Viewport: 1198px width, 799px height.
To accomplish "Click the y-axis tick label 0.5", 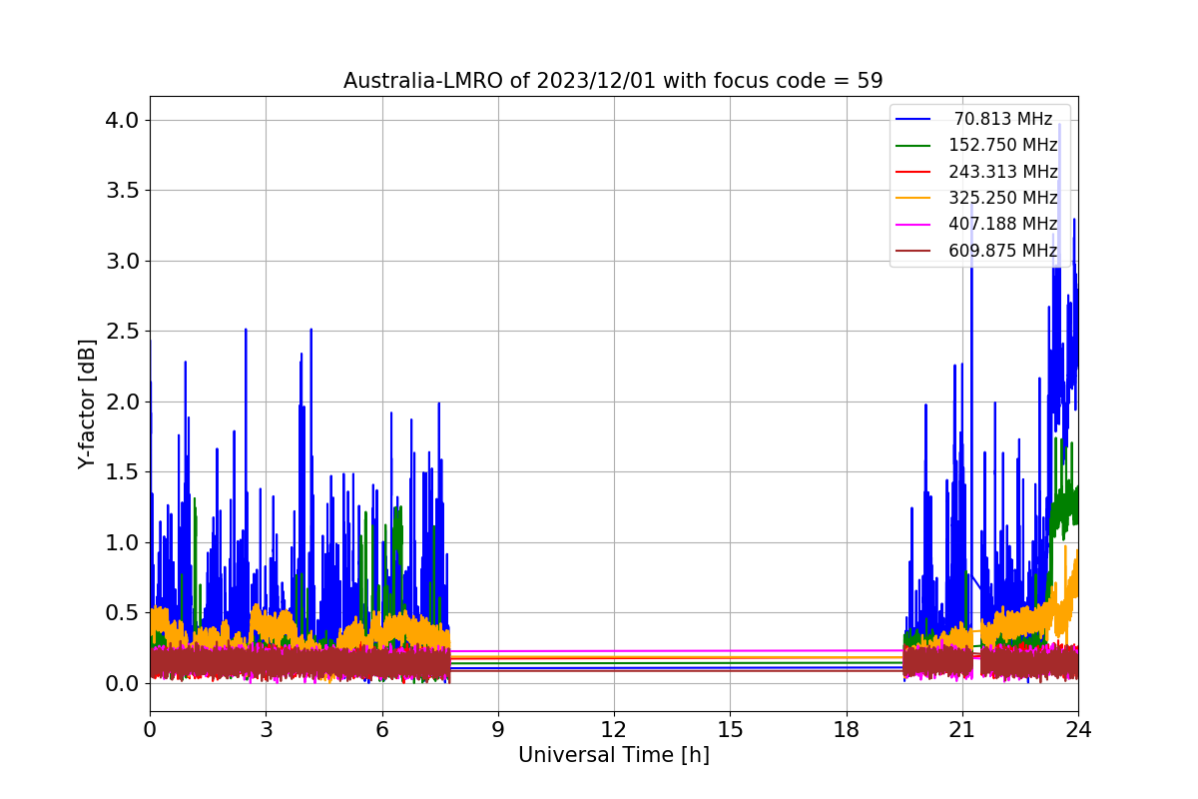I will coord(123,613).
